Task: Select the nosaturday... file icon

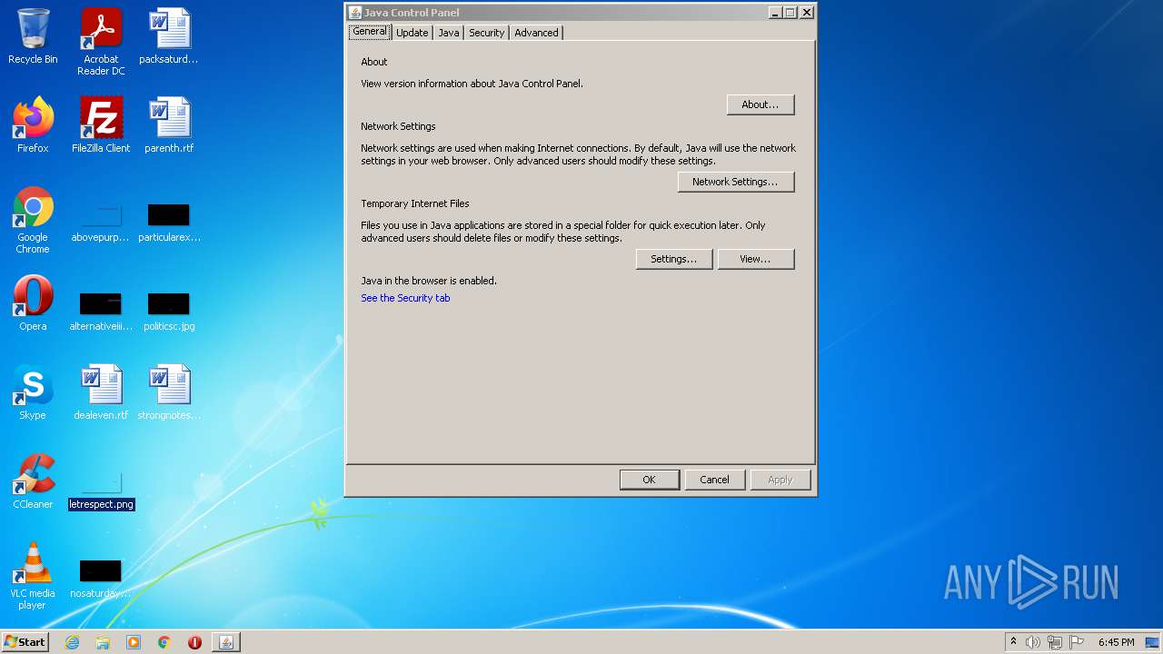Action: click(x=101, y=579)
